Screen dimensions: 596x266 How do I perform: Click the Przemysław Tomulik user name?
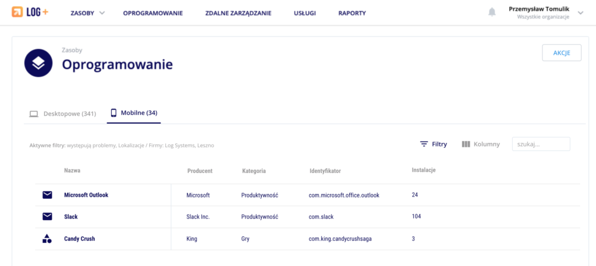pos(539,9)
